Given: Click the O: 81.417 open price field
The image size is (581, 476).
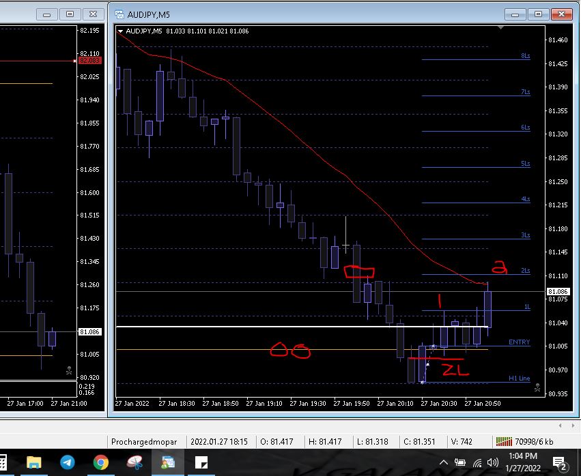Looking at the screenshot, I should click(277, 442).
